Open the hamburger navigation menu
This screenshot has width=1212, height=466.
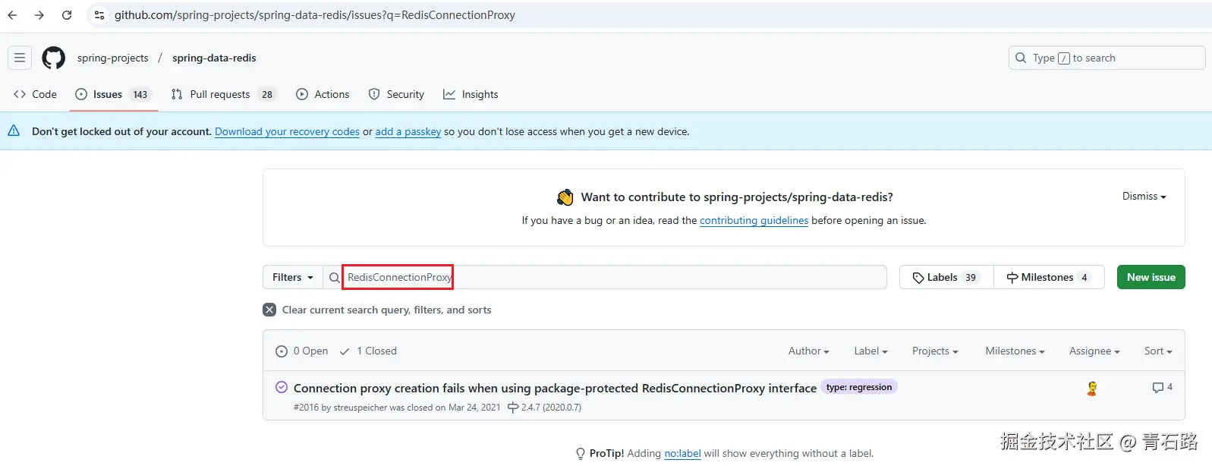(20, 58)
